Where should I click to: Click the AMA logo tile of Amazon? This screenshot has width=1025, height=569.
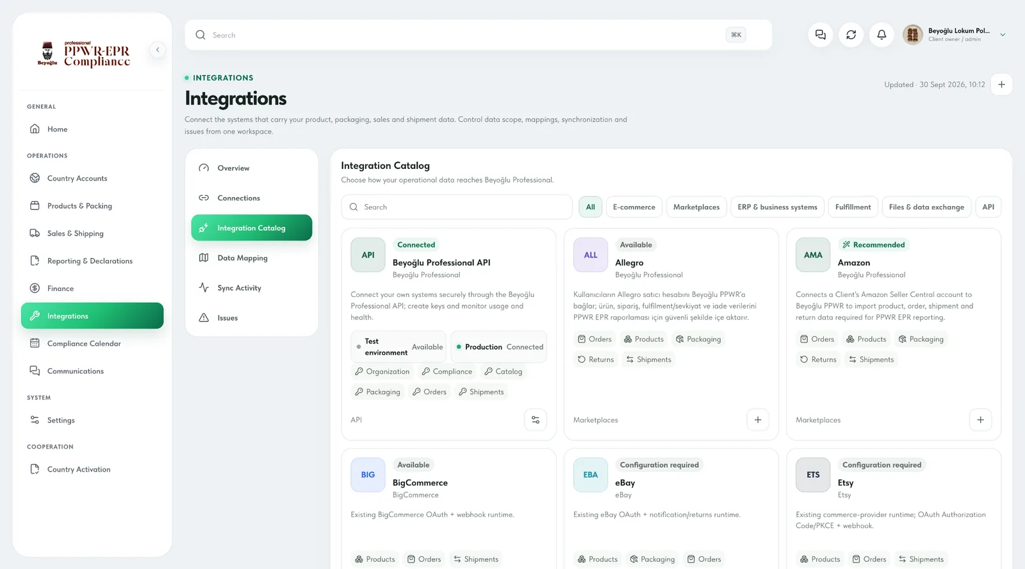click(x=813, y=255)
